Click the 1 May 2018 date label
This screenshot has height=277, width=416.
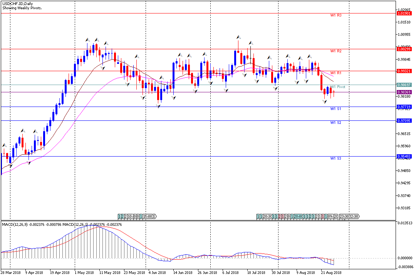(x=84, y=273)
